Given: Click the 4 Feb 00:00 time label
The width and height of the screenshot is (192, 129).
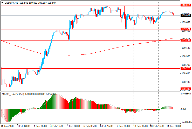Looking at the screenshot, I should click(40, 126).
